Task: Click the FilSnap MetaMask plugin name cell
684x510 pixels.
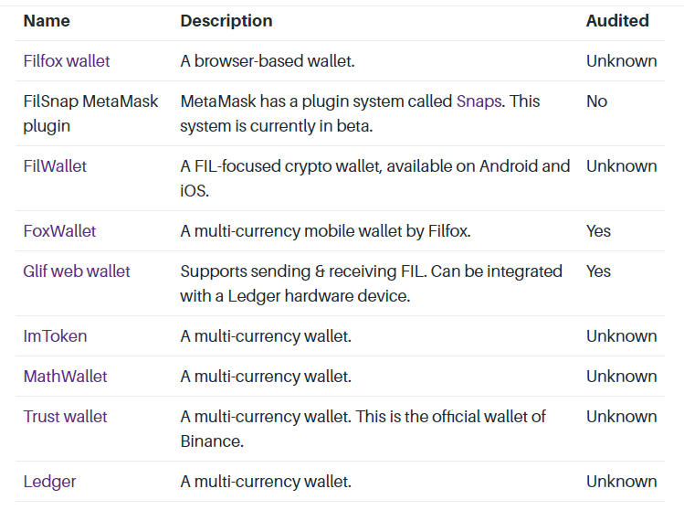Action: 90,113
